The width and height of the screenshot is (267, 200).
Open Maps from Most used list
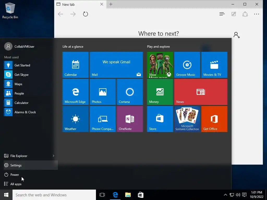[31, 84]
